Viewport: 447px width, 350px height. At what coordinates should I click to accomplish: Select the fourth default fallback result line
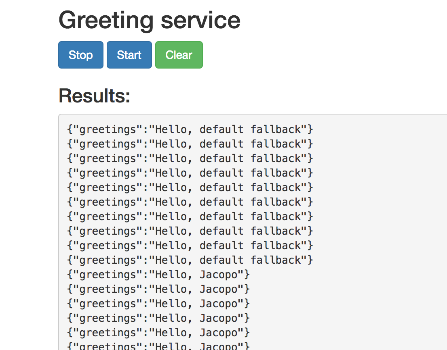click(x=190, y=173)
